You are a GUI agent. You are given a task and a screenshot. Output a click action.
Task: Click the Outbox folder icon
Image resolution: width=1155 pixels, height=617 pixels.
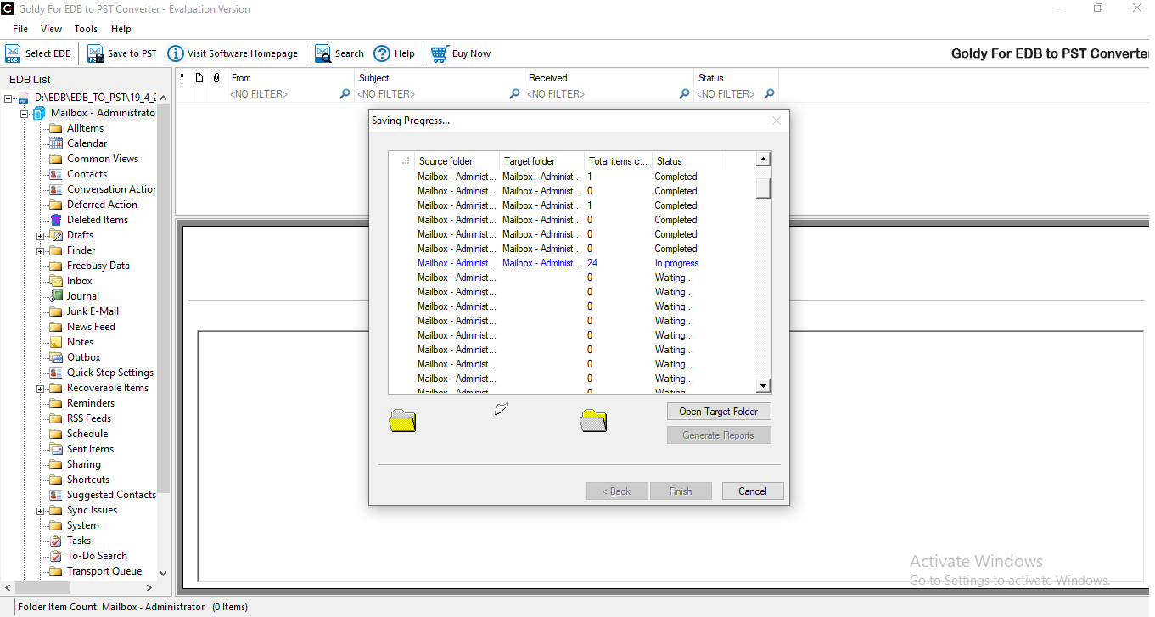click(x=56, y=357)
